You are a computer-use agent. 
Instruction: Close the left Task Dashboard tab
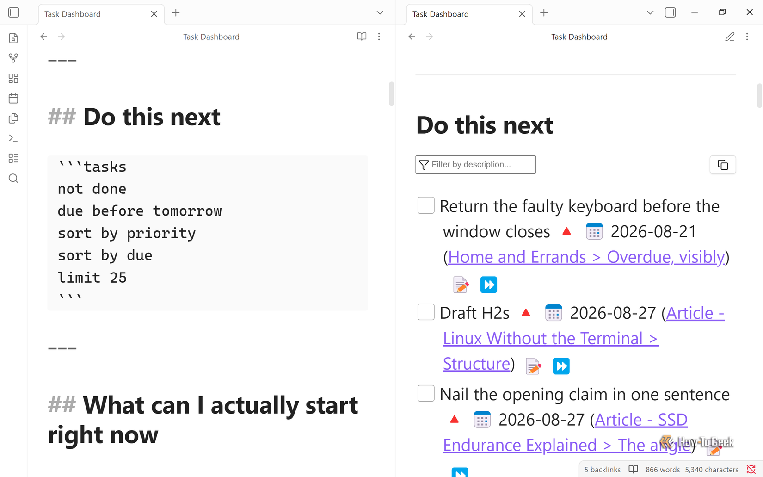pos(154,14)
